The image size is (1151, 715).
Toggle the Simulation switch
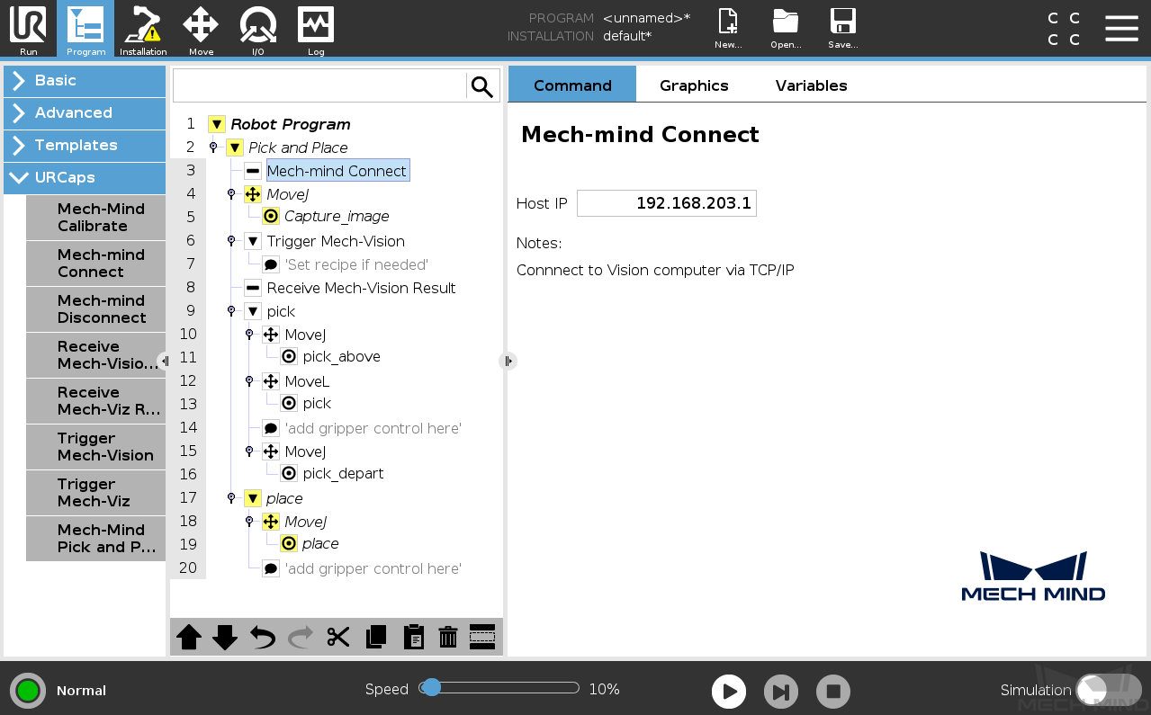click(x=1108, y=690)
